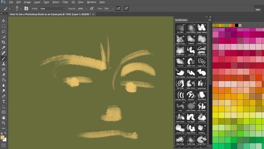Select the History Brush tool
This screenshot has width=264, height=149.
click(3, 69)
